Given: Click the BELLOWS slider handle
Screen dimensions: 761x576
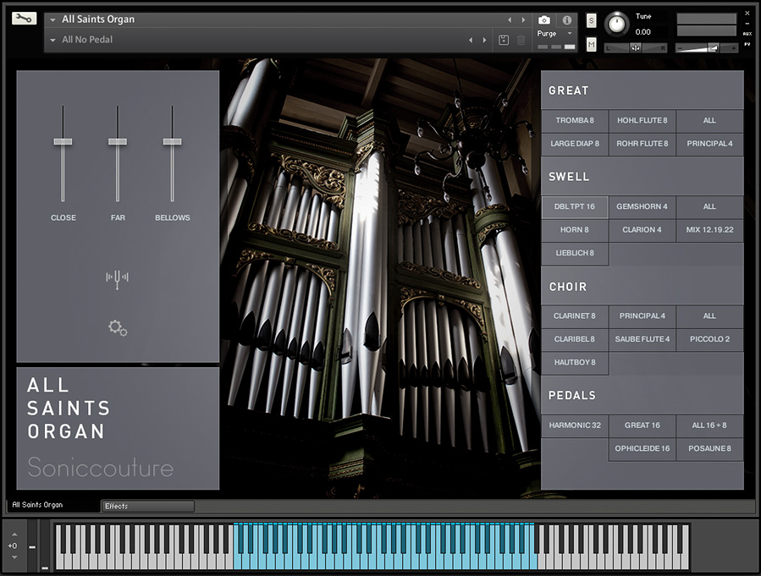Looking at the screenshot, I should click(173, 141).
